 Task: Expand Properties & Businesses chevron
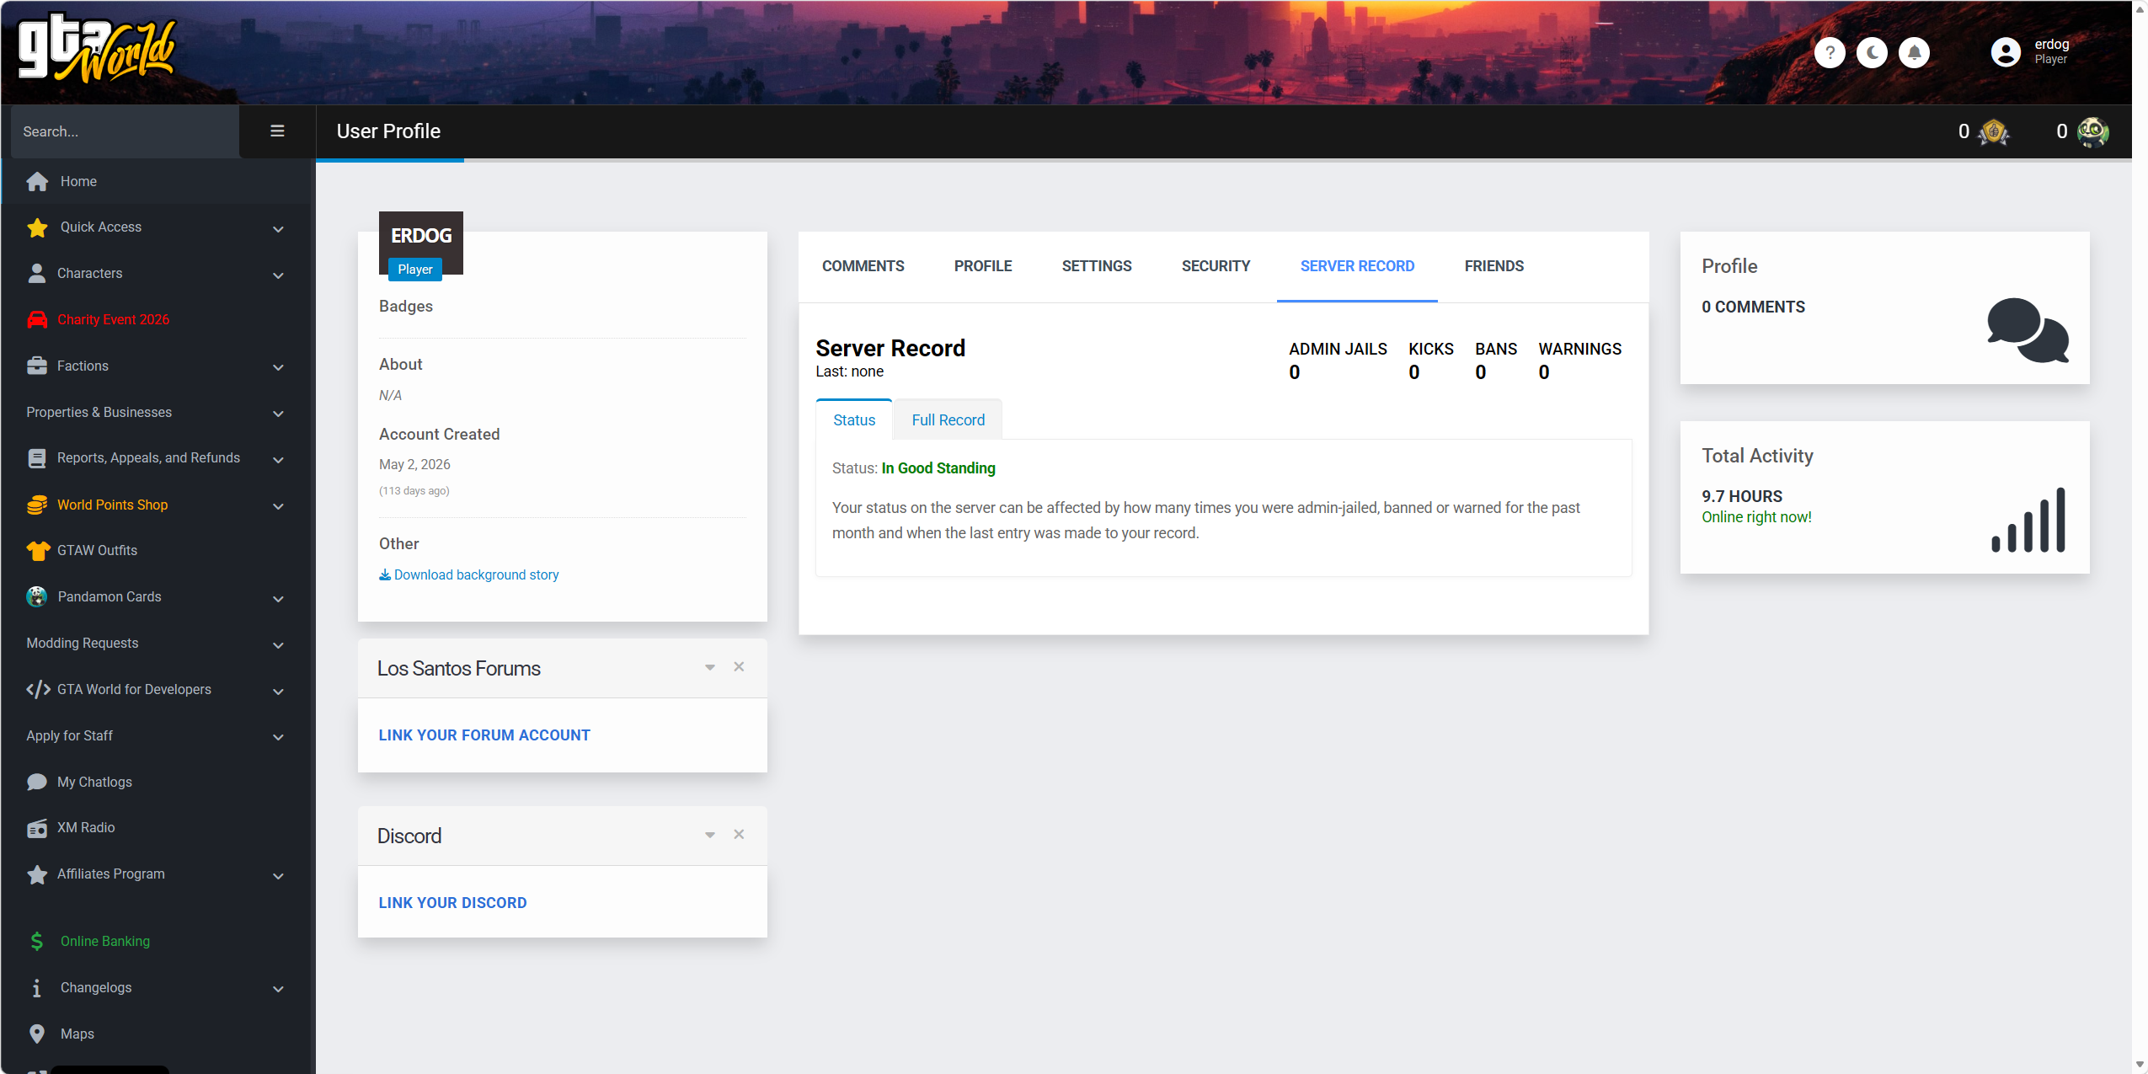[278, 414]
